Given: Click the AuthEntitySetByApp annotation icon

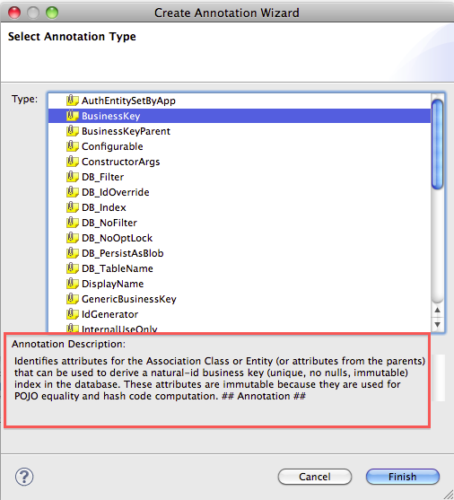Looking at the screenshot, I should (73, 101).
